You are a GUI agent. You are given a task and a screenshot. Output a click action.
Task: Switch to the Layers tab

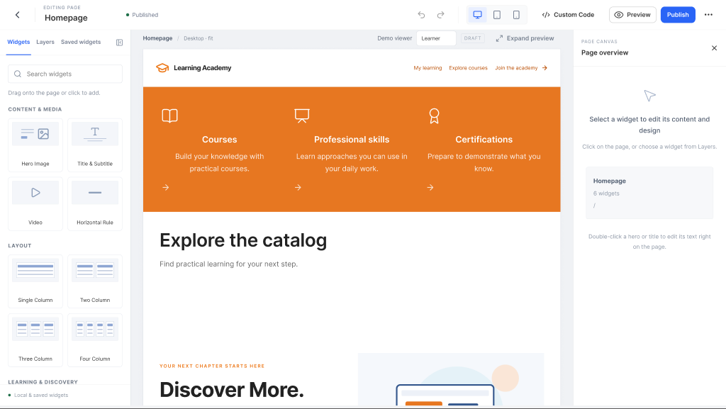click(45, 42)
